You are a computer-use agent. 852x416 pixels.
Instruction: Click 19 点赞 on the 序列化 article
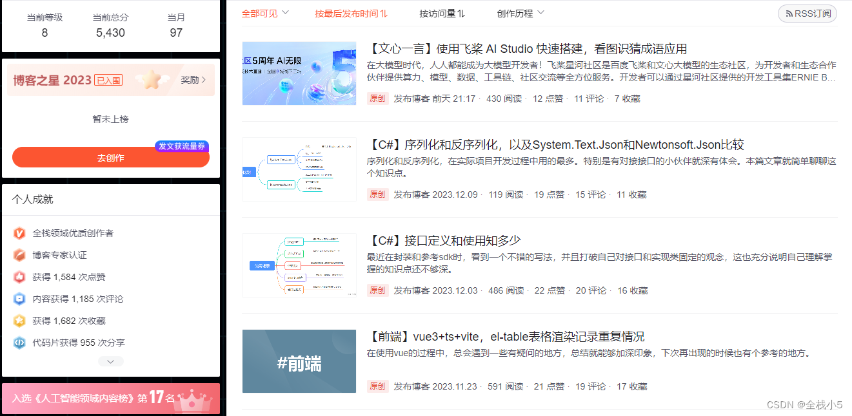point(549,194)
